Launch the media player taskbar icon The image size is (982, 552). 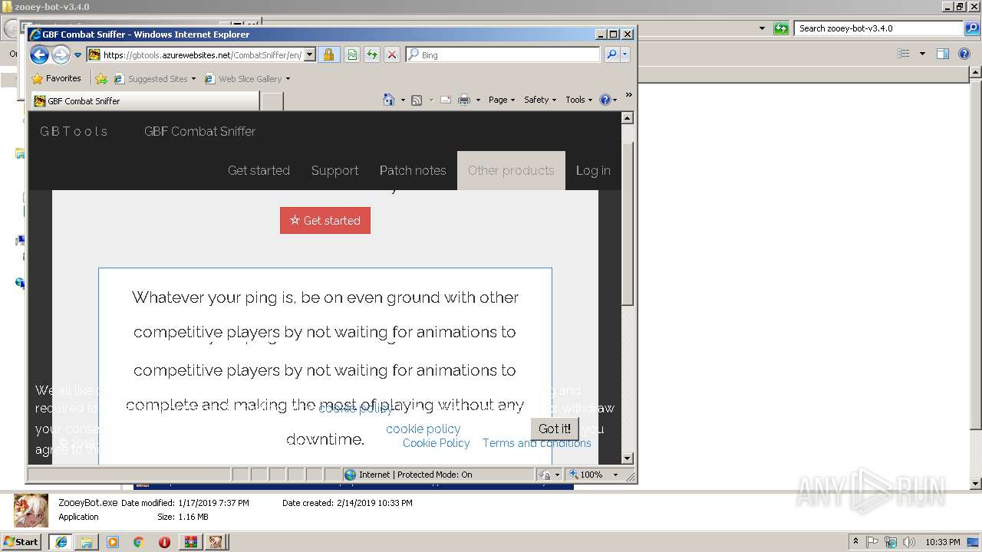point(113,542)
